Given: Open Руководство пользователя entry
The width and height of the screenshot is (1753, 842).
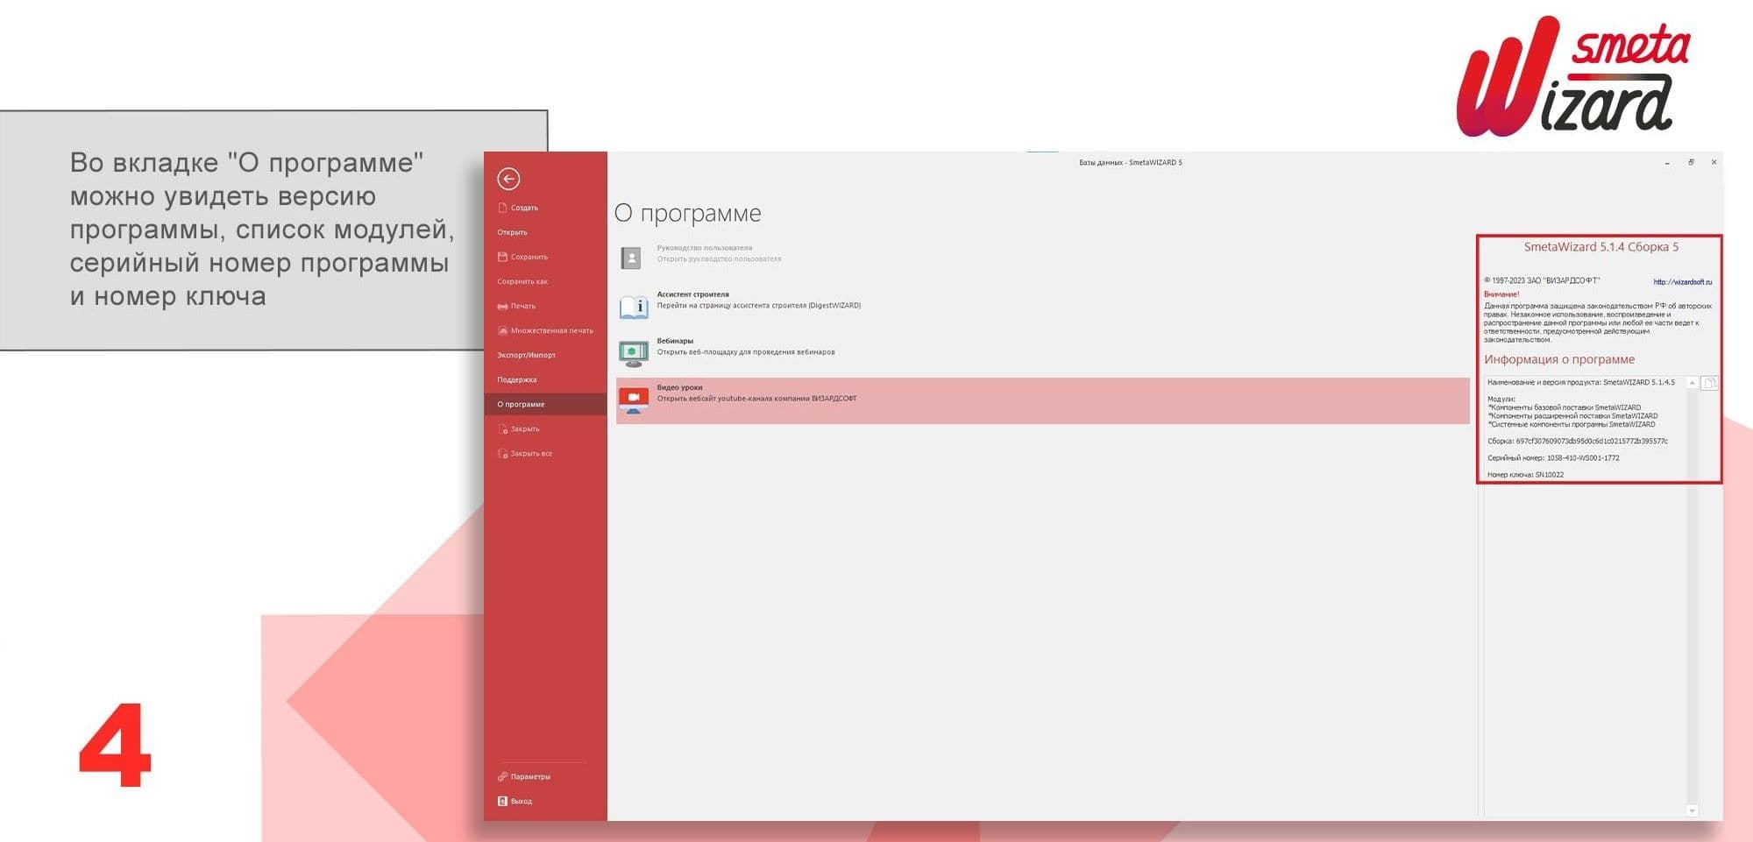Looking at the screenshot, I should pos(705,248).
